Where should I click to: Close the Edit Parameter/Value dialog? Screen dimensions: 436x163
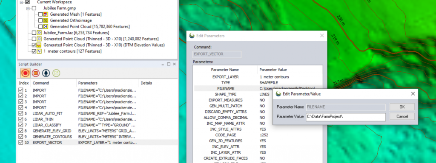tap(413, 94)
